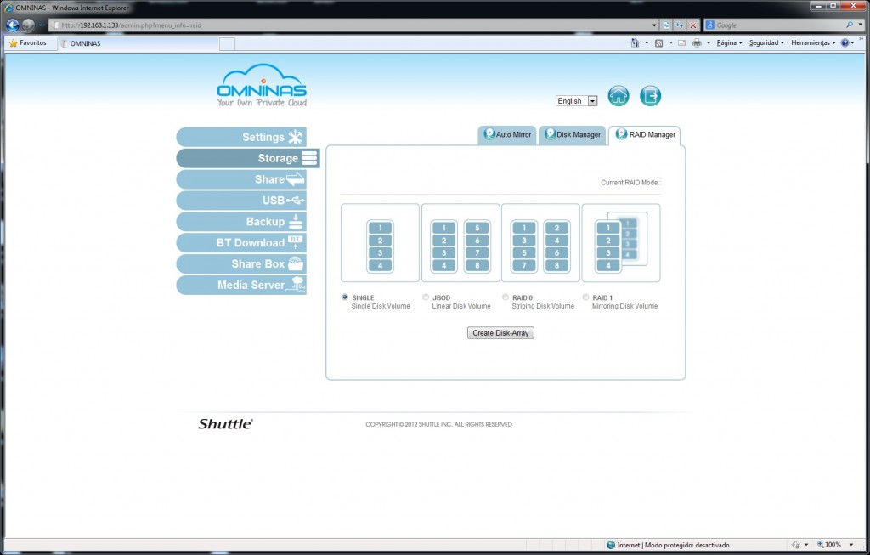Click the Internet zone status text
The image size is (870, 555).
673,545
